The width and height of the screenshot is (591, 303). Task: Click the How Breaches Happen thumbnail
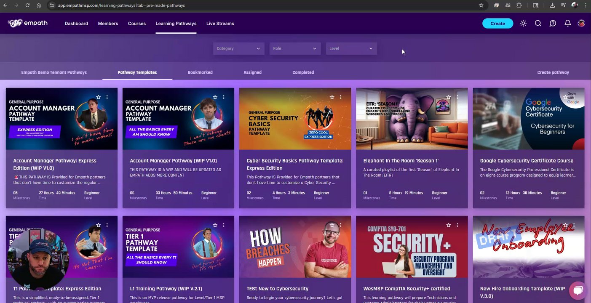coord(295,247)
